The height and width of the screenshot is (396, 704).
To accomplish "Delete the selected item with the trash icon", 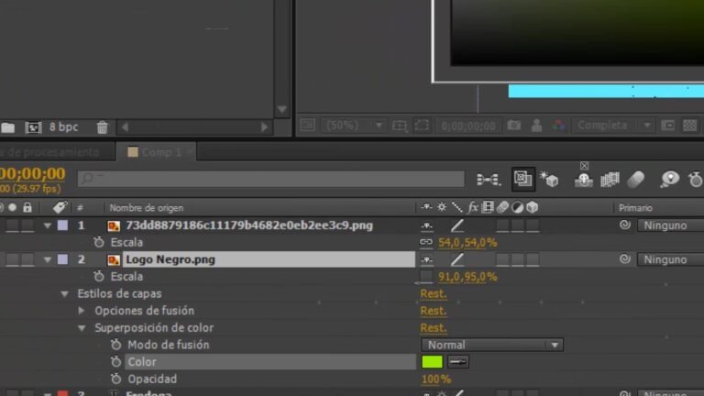I will (x=103, y=127).
